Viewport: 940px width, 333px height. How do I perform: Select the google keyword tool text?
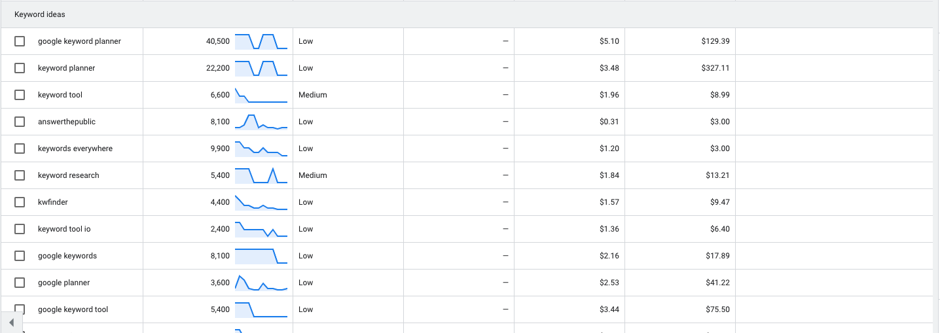[x=73, y=309]
